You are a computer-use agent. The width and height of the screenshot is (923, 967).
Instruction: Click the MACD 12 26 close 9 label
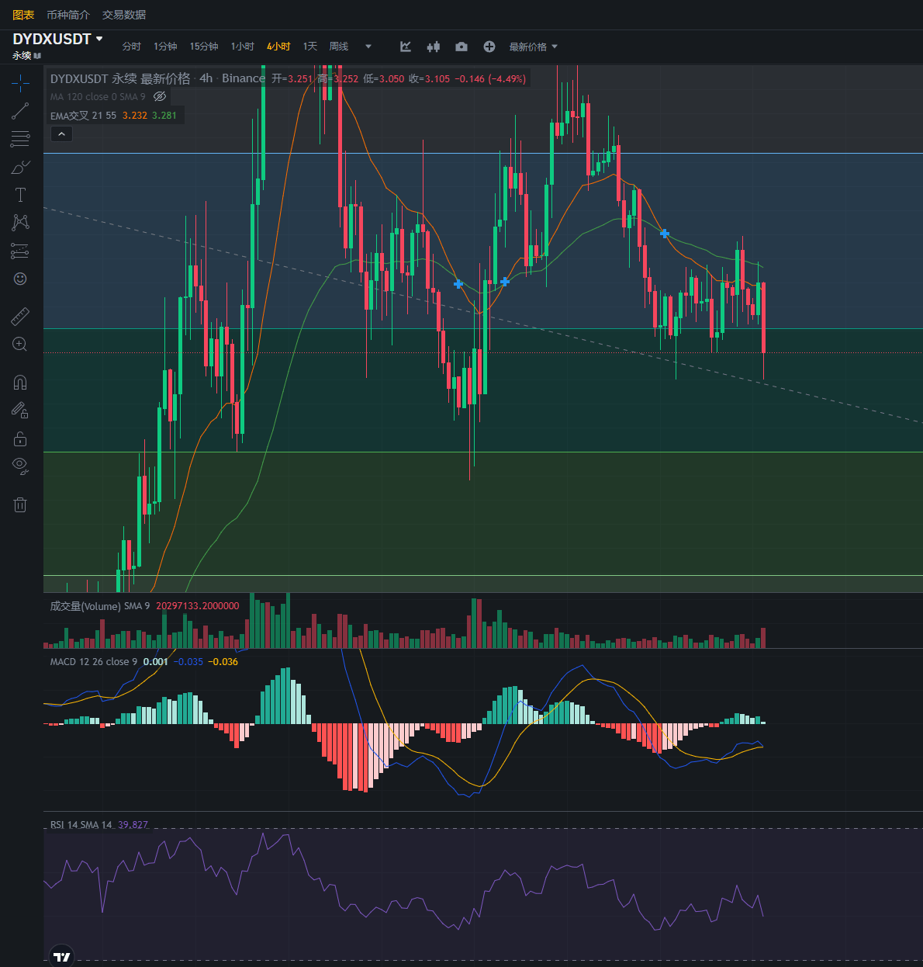click(94, 662)
